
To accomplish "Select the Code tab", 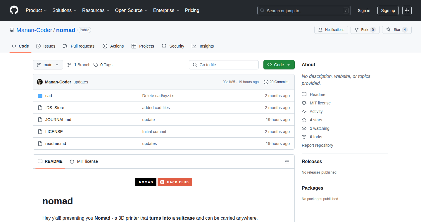I will click(20, 46).
